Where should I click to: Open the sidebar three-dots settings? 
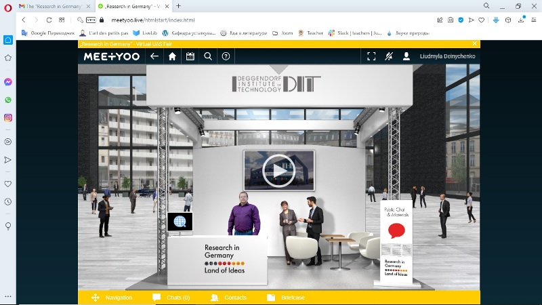tap(8, 296)
